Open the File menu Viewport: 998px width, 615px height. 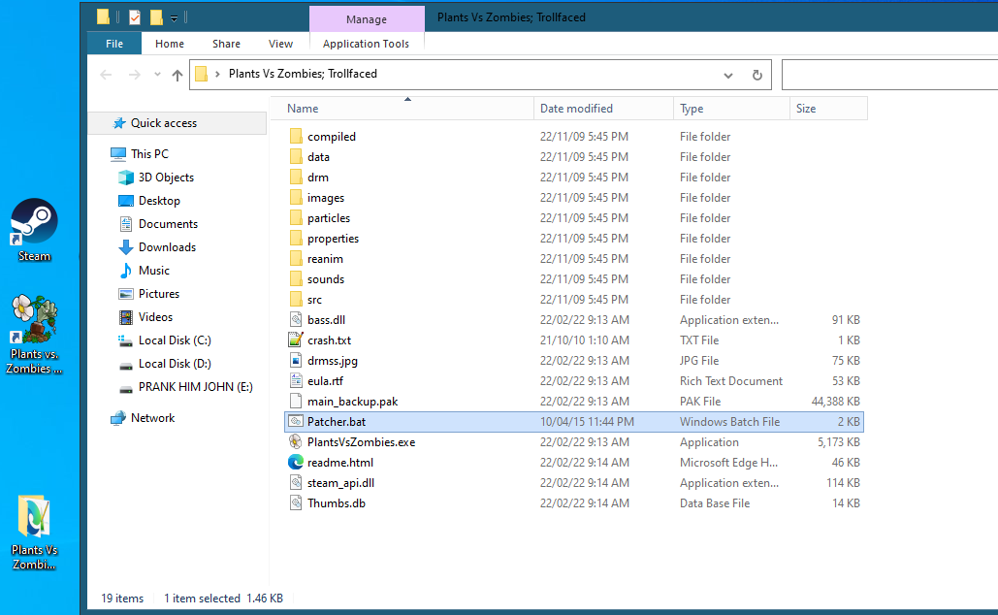click(114, 44)
